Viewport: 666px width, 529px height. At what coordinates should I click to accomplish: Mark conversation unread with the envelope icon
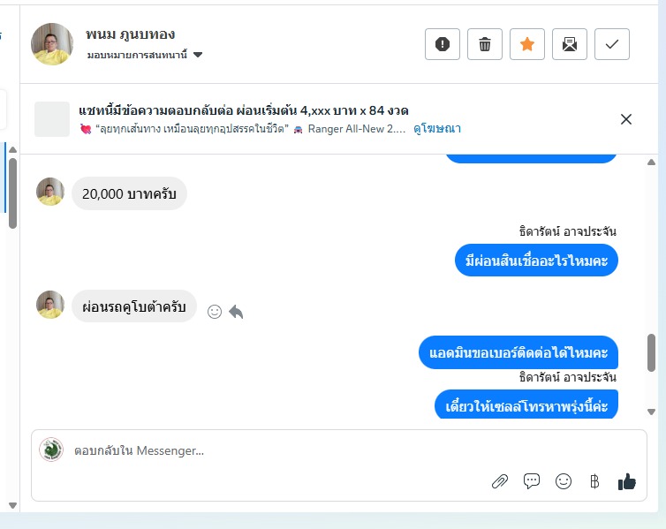point(570,44)
